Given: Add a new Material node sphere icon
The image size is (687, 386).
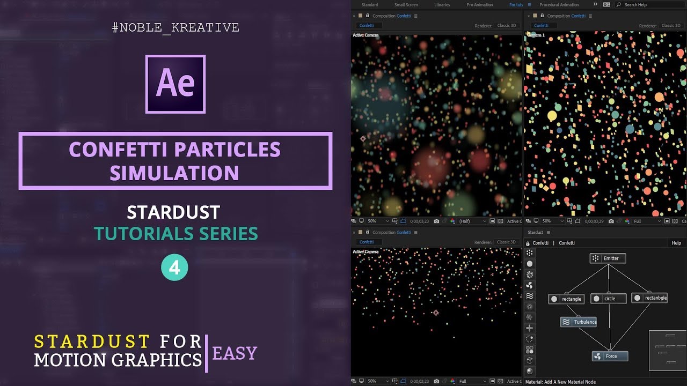Looking at the screenshot, I should [530, 371].
